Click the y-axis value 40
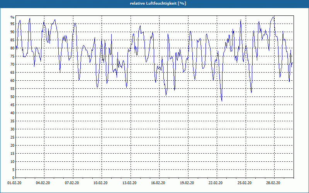The height and width of the screenshot is (193, 309). (x=12, y=113)
